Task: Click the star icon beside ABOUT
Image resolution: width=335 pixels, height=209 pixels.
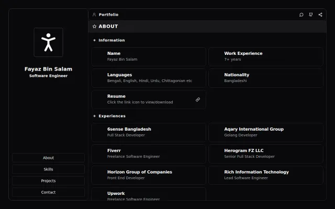Action: [94, 27]
